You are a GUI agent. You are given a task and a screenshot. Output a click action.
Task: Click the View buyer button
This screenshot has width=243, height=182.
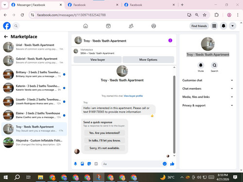[98, 60]
